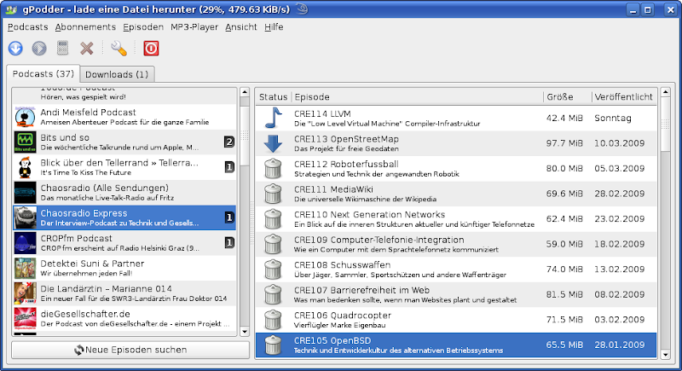Screen dimensions: 682x371
Task: Click the Chaosradio Express cover icon
Action: click(x=26, y=217)
